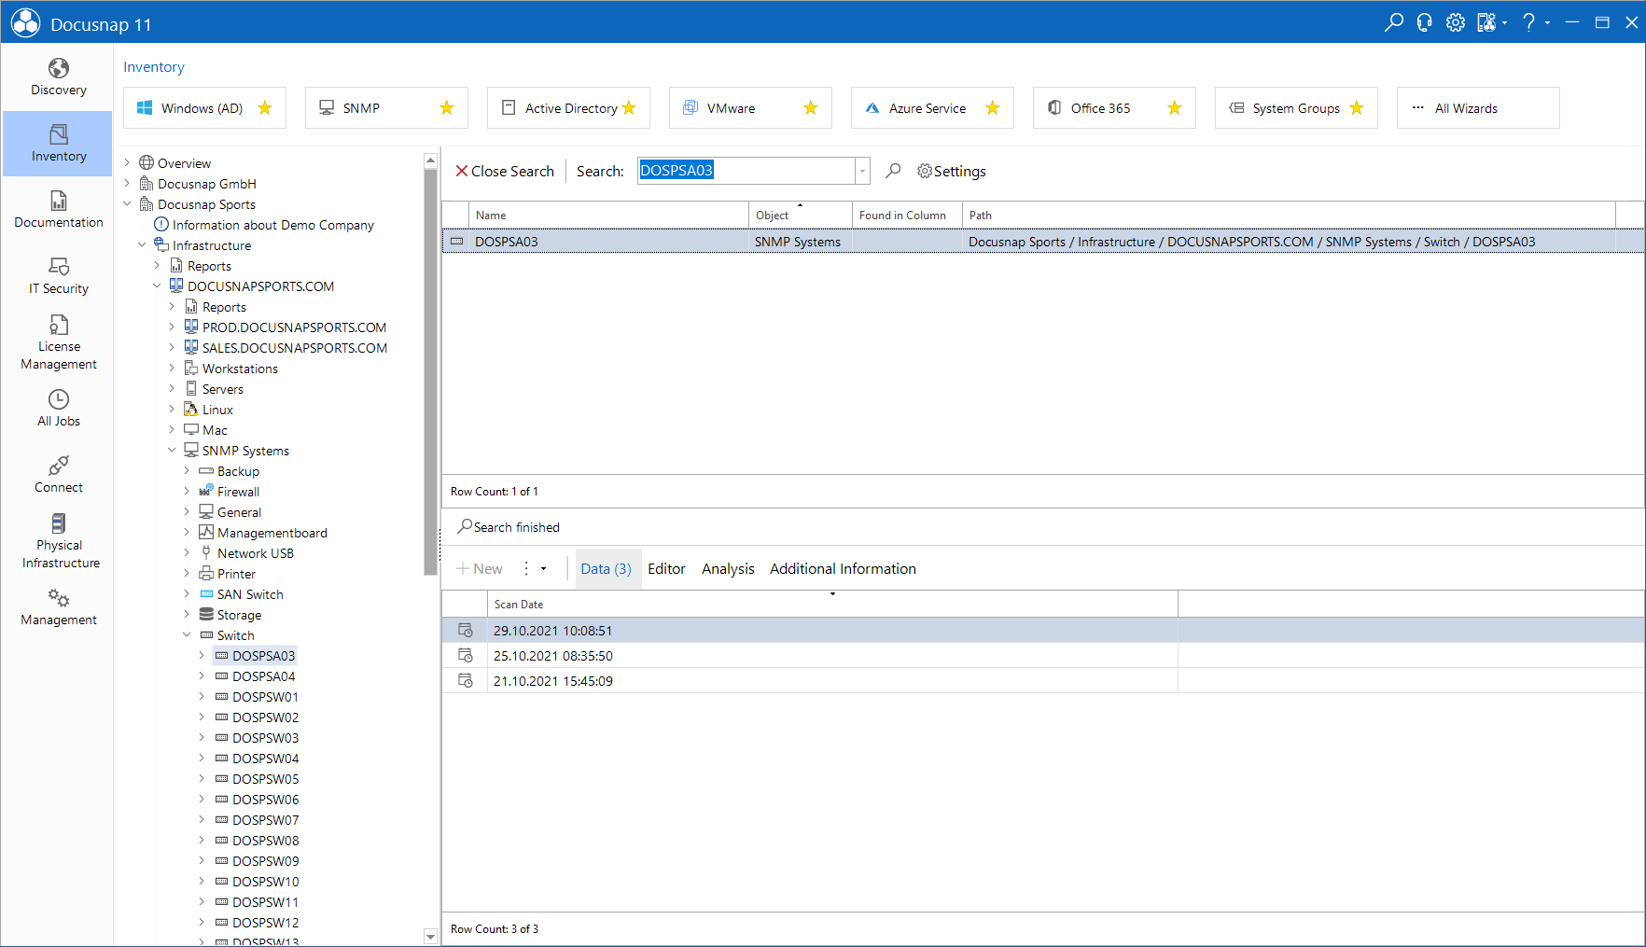This screenshot has width=1646, height=947.
Task: Sort by Scan Date column header
Action: pos(832,605)
